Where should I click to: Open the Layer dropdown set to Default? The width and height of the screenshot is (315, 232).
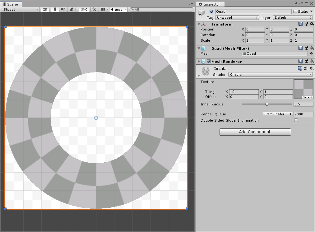click(292, 17)
